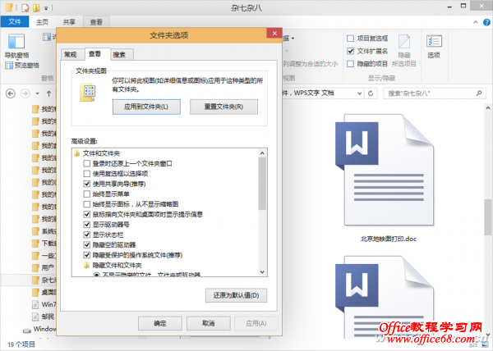Click the second Word document thumbnail
The width and height of the screenshot is (493, 351).
pyautogui.click(x=386, y=296)
